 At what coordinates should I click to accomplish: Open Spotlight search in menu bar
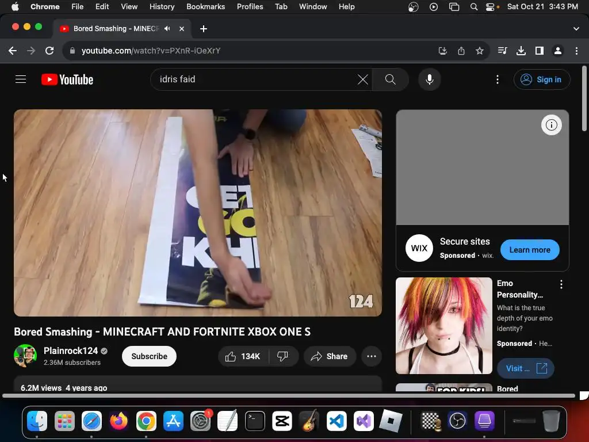tap(474, 7)
